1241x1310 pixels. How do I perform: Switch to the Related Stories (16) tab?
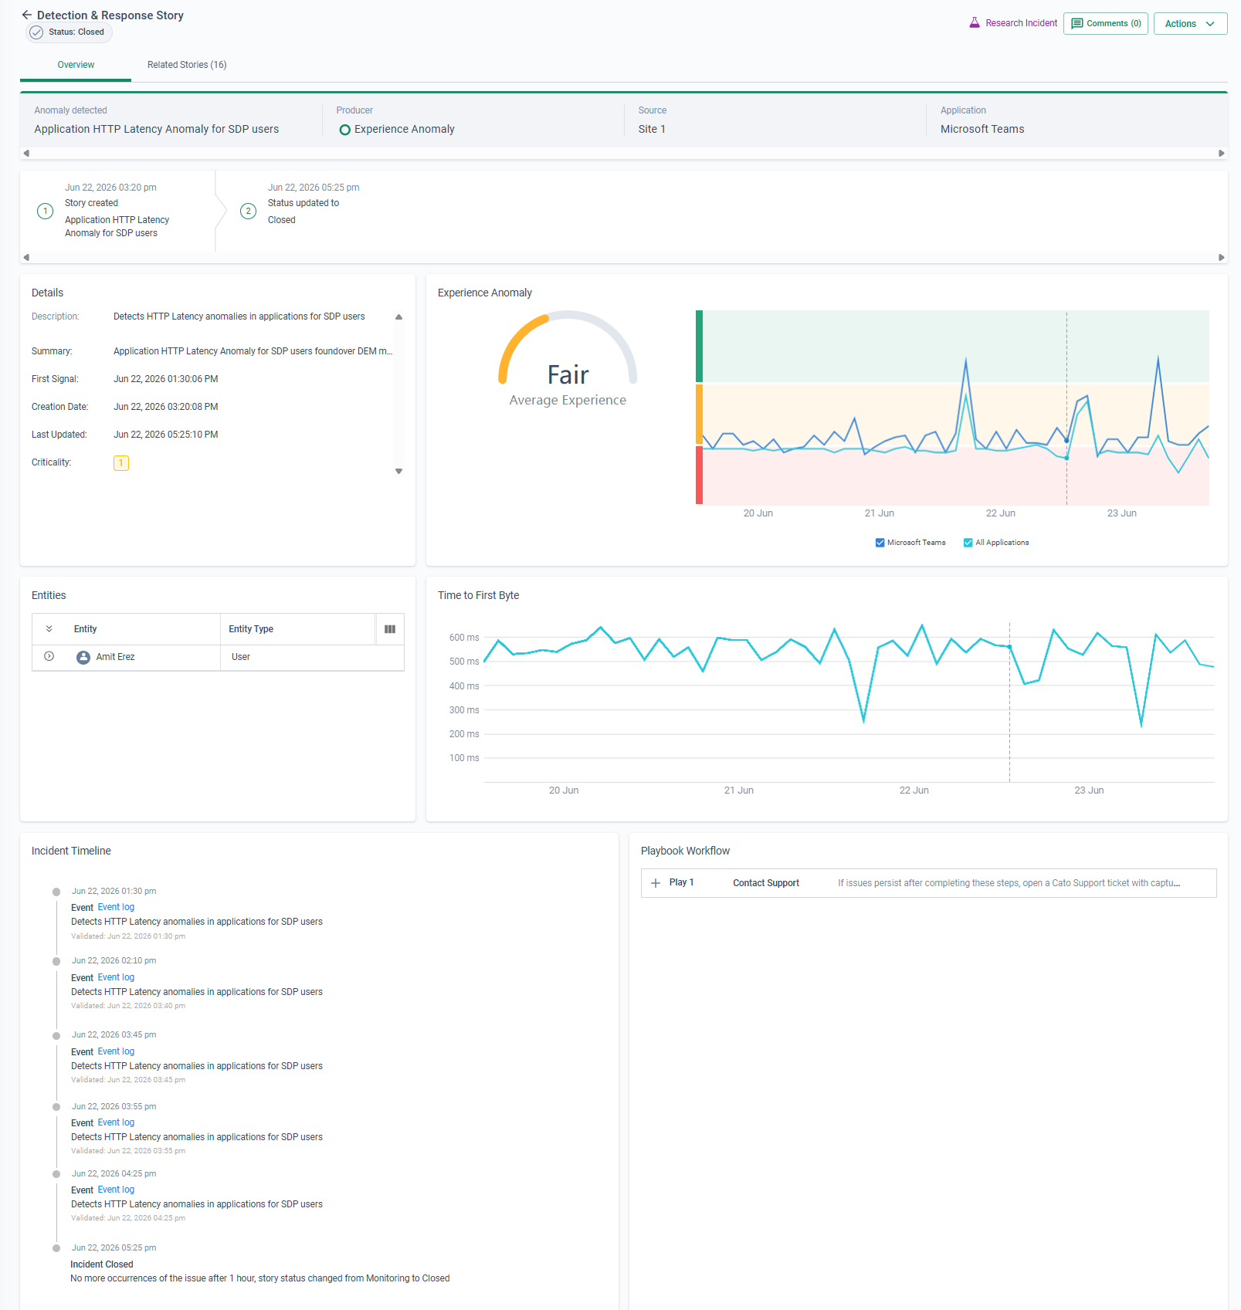point(187,65)
